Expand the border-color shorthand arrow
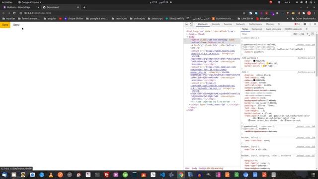This screenshot has width=318, height=179. coord(261,66)
